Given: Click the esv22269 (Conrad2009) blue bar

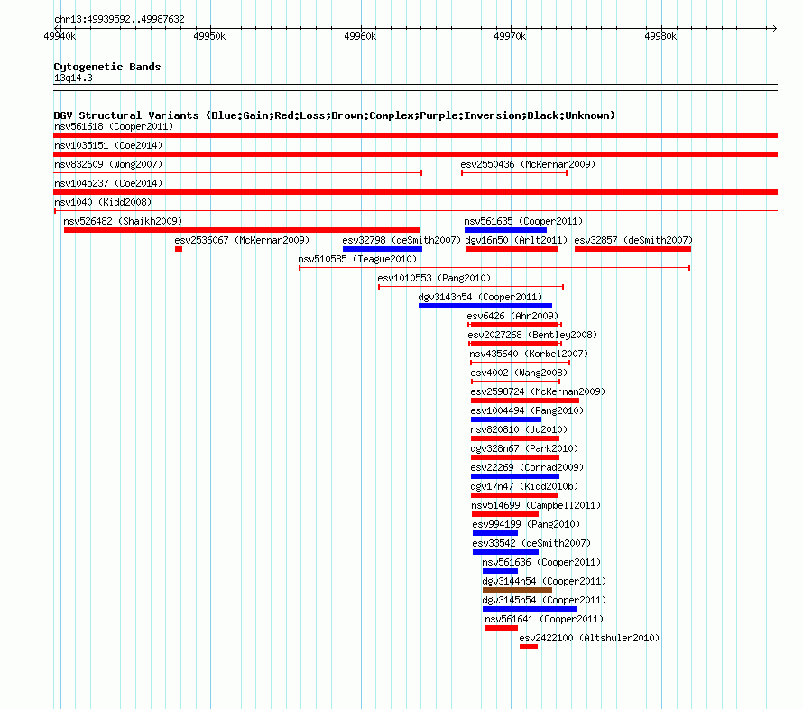Looking at the screenshot, I should [515, 476].
